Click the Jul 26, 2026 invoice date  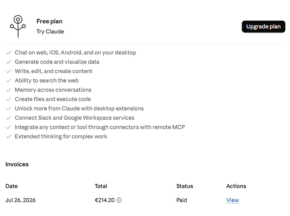21,200
